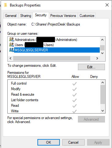Viewport: 112px width, 148px height.
Task: Open the Sharing tab
Action: tap(25, 16)
